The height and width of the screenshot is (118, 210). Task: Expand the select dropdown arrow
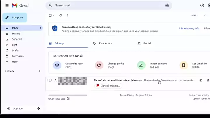[x=54, y=15]
